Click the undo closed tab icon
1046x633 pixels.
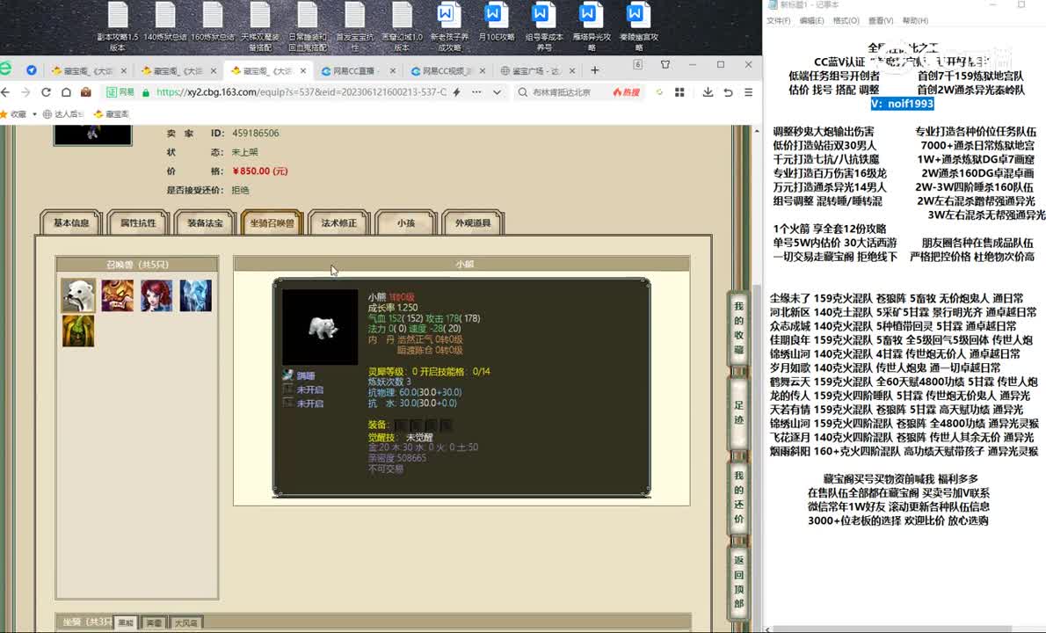tap(729, 92)
